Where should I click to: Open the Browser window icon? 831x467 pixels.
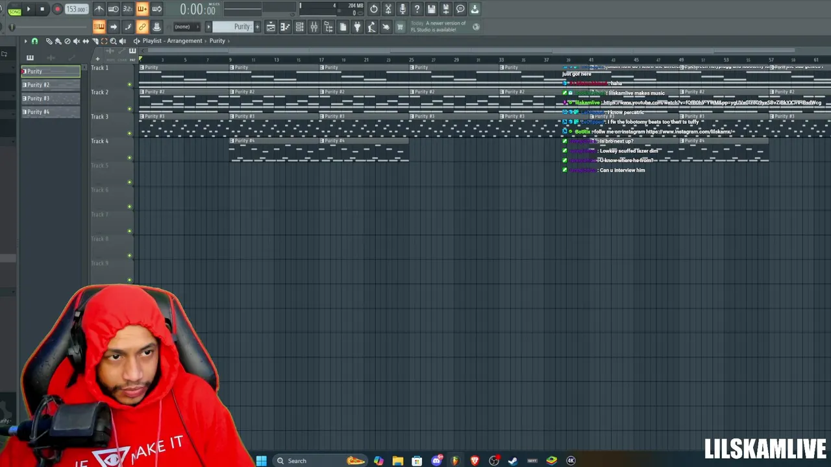(328, 27)
